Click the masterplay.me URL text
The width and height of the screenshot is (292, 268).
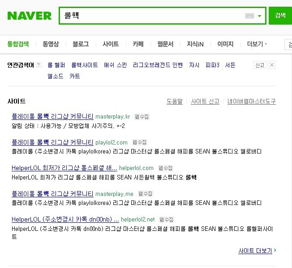pyautogui.click(x=114, y=194)
